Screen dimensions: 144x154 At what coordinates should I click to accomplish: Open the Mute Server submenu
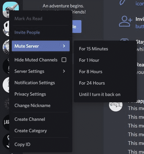pos(41,46)
